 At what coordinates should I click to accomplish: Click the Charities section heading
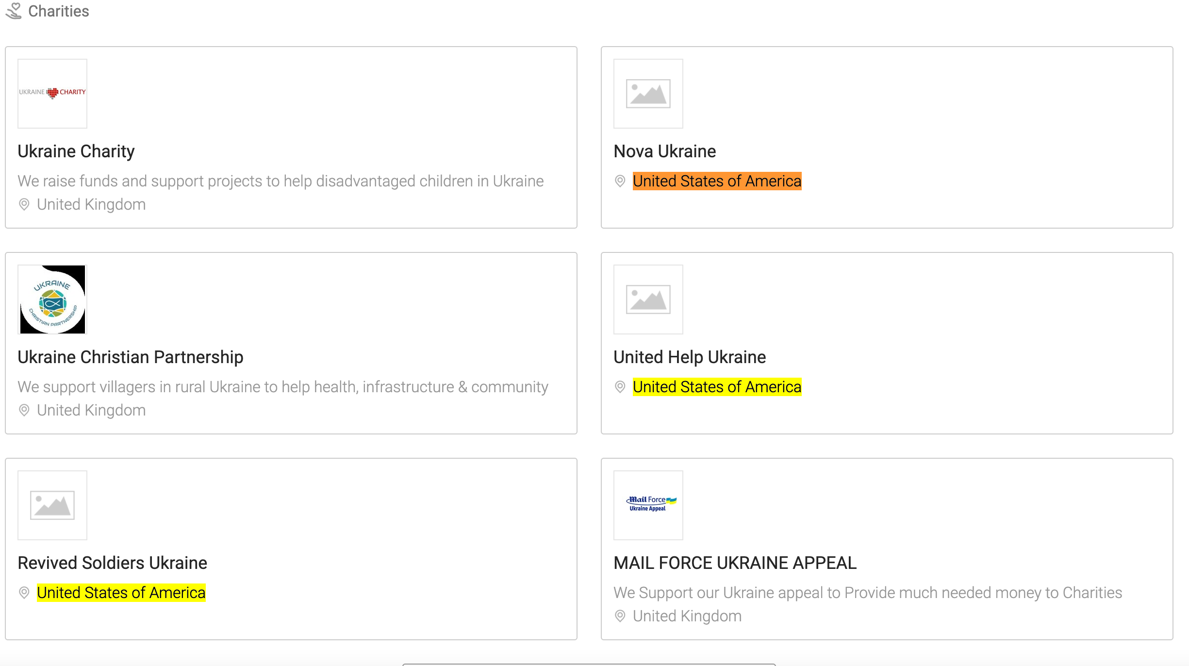(59, 11)
